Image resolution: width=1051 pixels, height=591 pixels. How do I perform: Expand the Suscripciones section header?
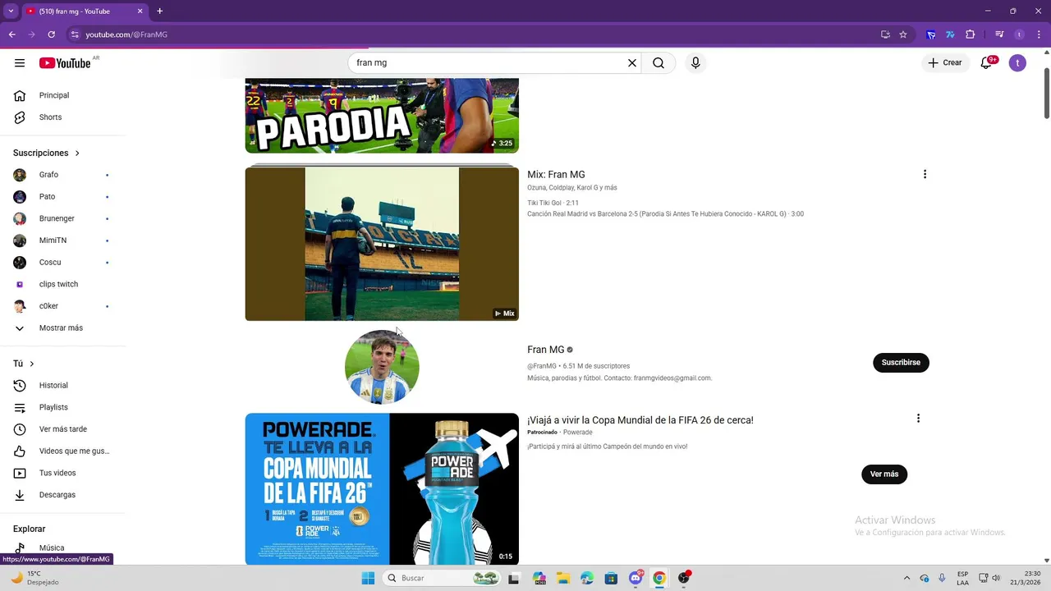[x=47, y=153]
